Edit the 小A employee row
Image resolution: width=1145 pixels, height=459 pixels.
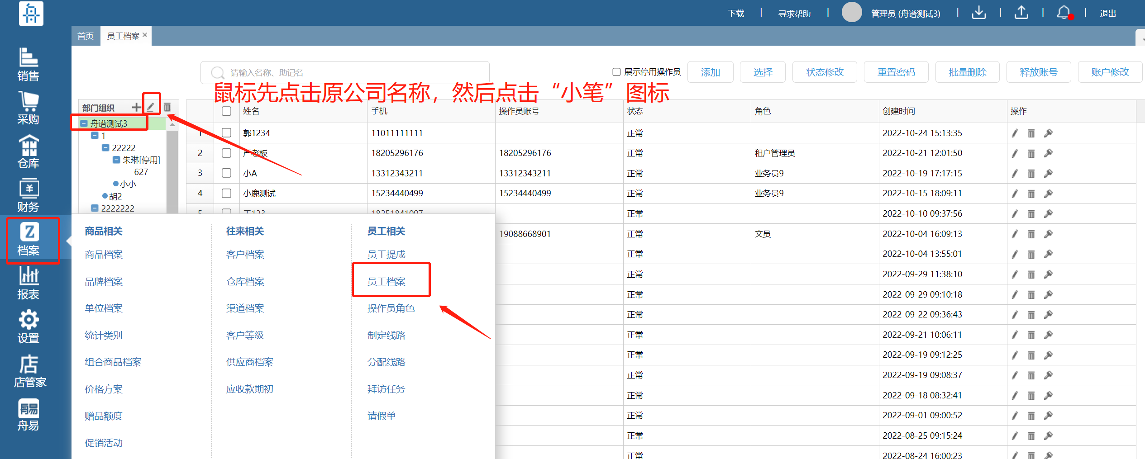click(x=1015, y=173)
